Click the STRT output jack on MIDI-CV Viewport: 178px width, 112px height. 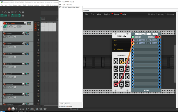(116, 84)
